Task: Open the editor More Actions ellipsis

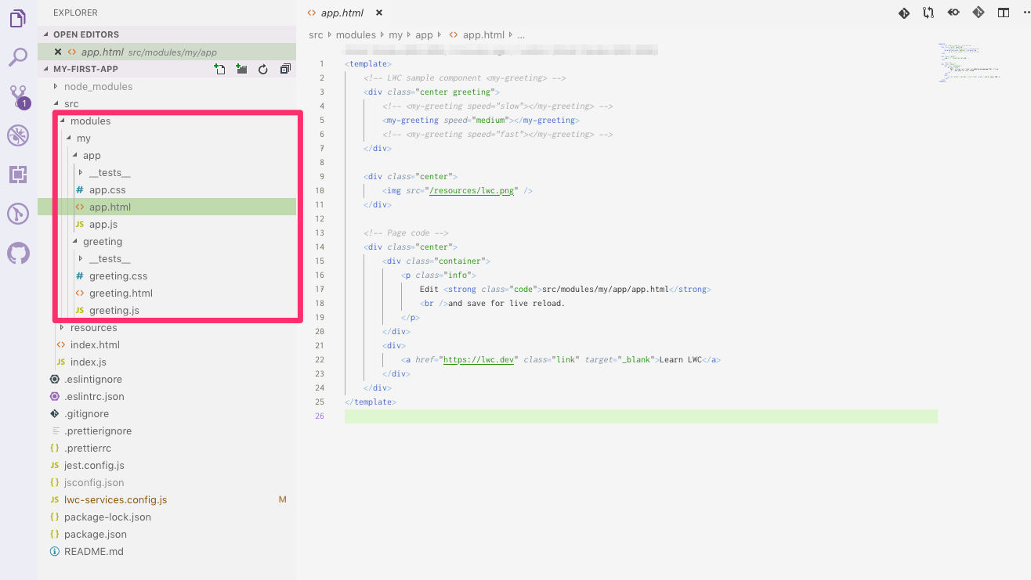Action: pyautogui.click(x=1027, y=13)
